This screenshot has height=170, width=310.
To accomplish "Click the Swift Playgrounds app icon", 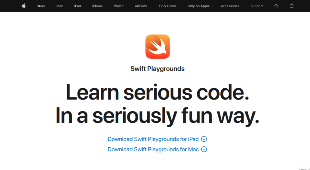I will click(x=157, y=47).
